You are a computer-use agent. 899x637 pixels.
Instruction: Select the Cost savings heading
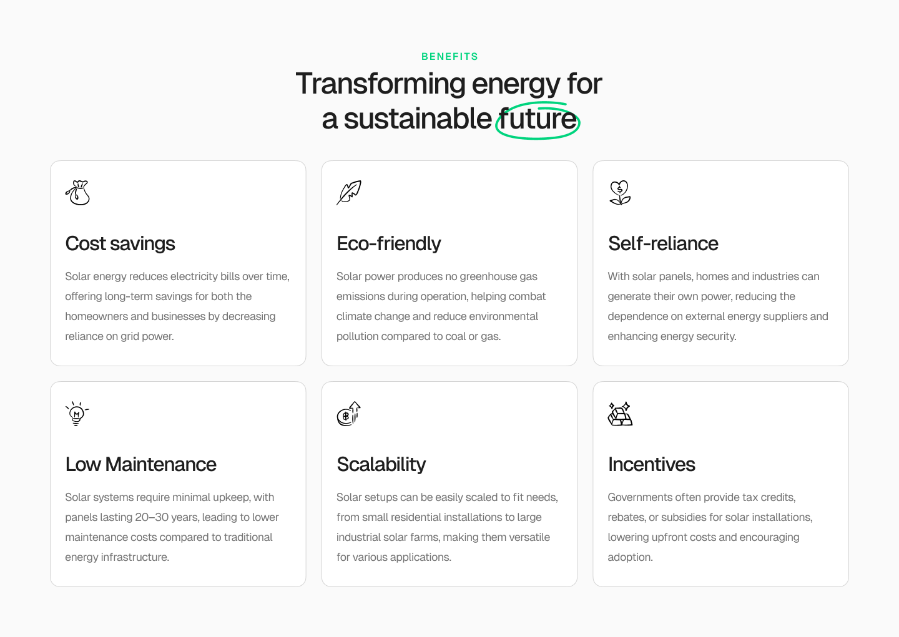120,243
